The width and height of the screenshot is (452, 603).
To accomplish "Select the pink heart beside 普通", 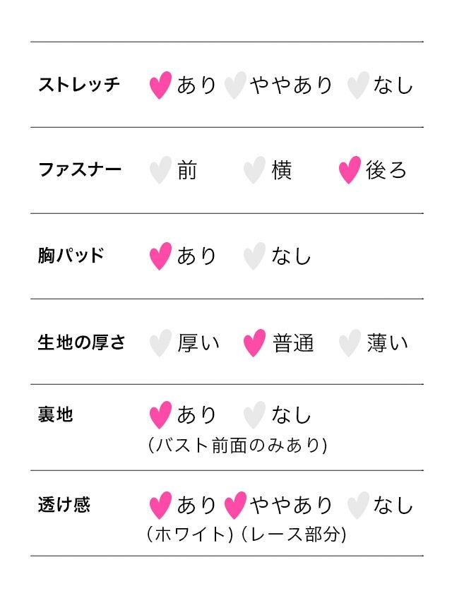I will [x=254, y=343].
